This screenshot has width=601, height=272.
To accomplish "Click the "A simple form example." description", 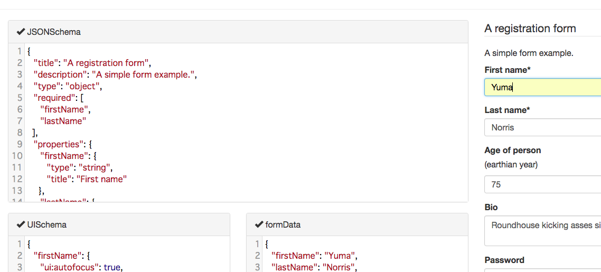I will pyautogui.click(x=529, y=53).
